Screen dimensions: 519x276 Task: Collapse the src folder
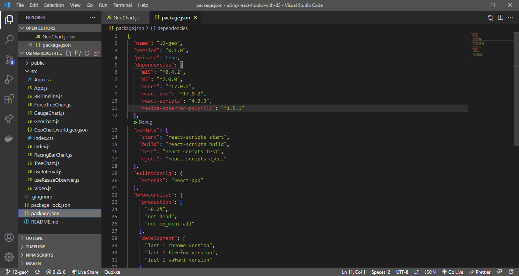[60, 71]
